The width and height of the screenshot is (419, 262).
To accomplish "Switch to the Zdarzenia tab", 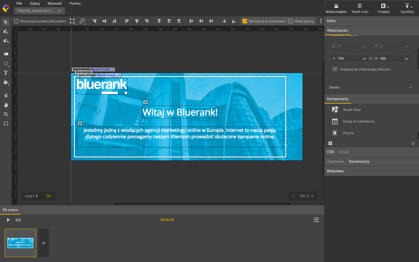I will (335, 162).
